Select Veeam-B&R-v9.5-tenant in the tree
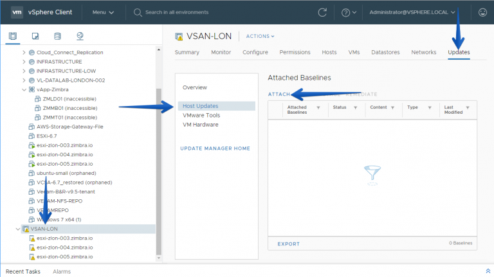This screenshot has width=494, height=277. tap(66, 192)
